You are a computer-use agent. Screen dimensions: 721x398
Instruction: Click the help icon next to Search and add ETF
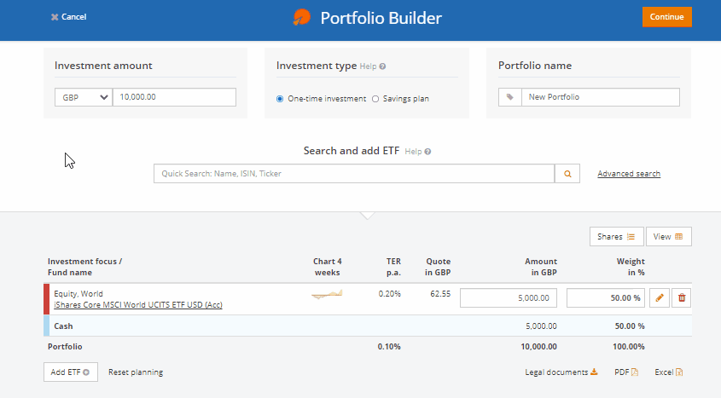427,152
